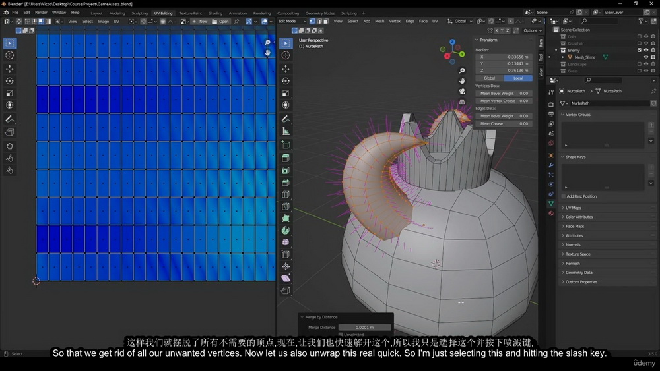Screen dimensions: 660x371
Task: Expand the Geometry Data panel
Action: click(579, 272)
